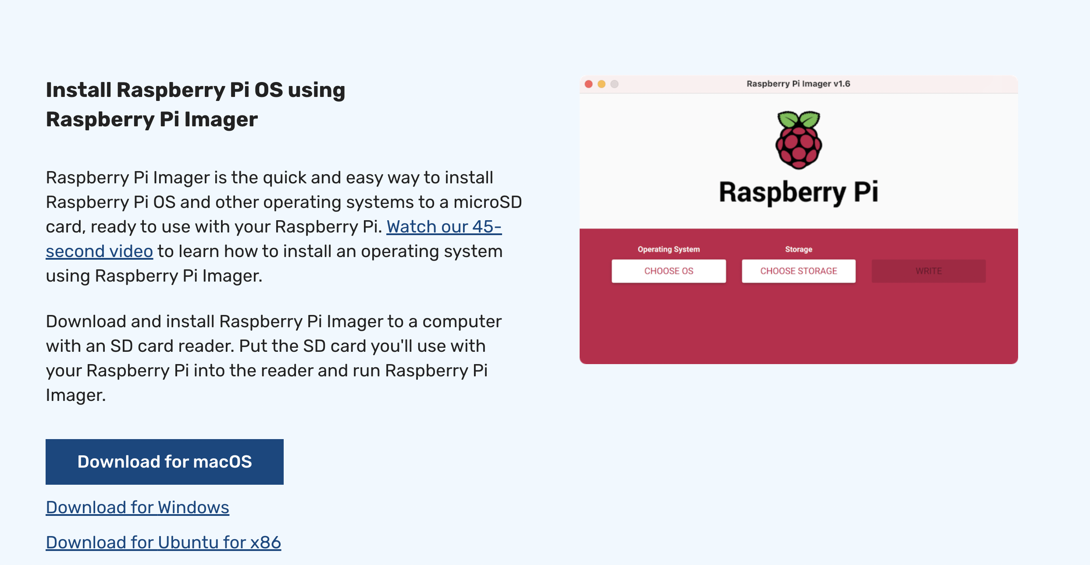Screen dimensions: 1090x565
Task: Click the green leaves on the raspberry logo
Action: (x=798, y=118)
